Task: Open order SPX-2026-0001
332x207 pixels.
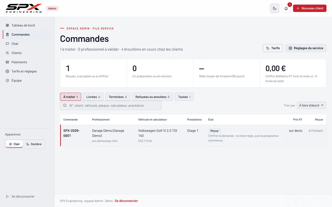Action: point(72,133)
